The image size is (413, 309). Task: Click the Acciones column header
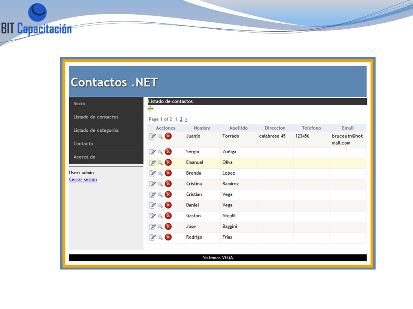point(165,128)
